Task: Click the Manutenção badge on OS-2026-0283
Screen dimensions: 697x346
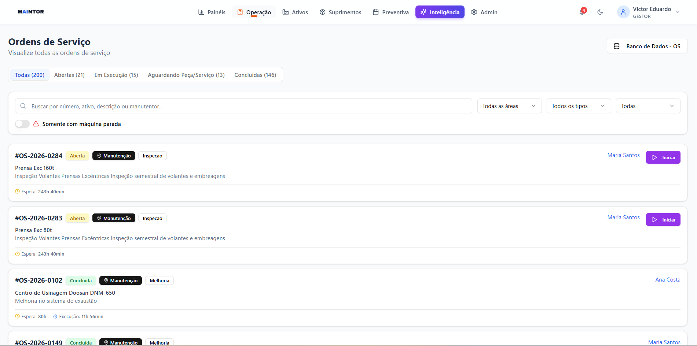Action: tap(114, 218)
